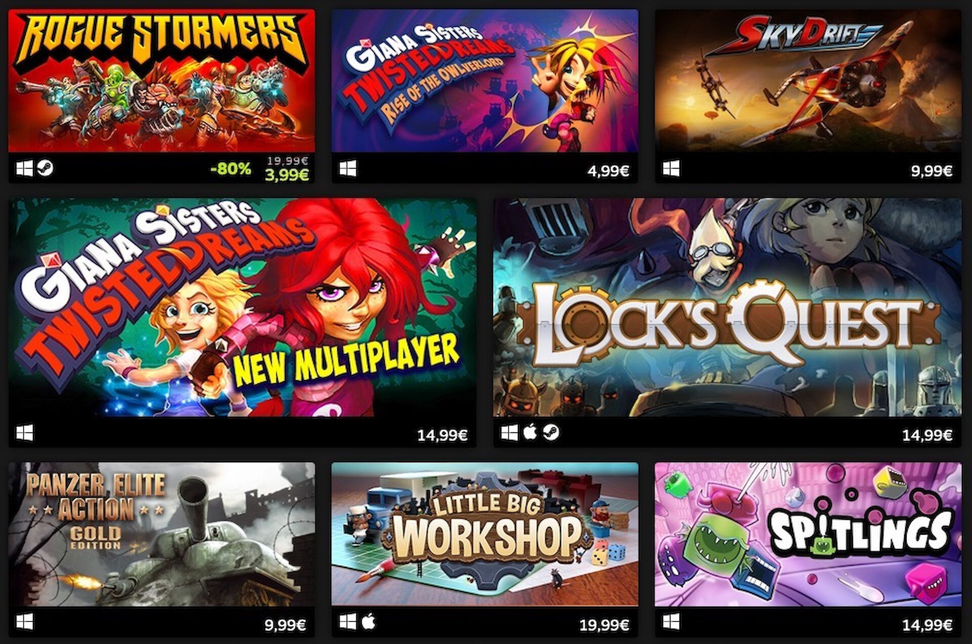The width and height of the screenshot is (972, 644).
Task: Click the Steam icon under Rogue Stormers
Action: [45, 168]
